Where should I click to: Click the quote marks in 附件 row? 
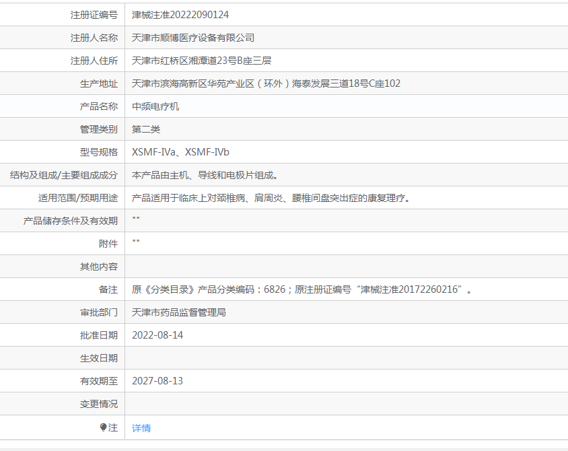[x=136, y=242]
